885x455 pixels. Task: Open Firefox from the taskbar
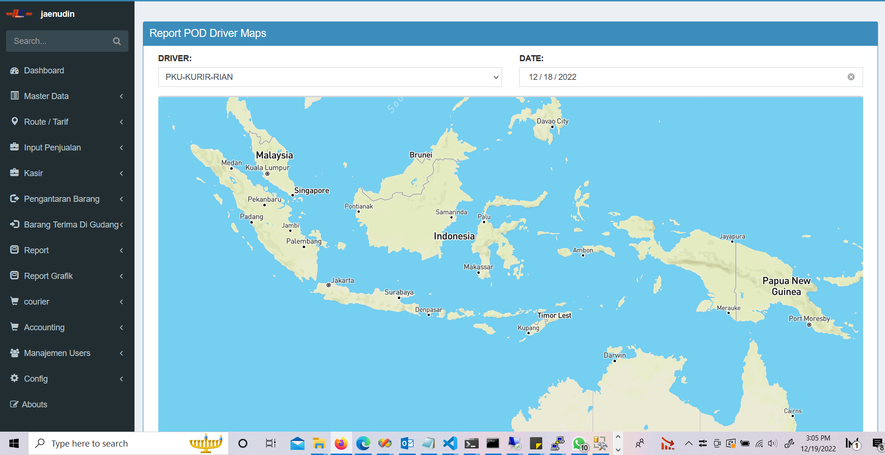(x=341, y=443)
